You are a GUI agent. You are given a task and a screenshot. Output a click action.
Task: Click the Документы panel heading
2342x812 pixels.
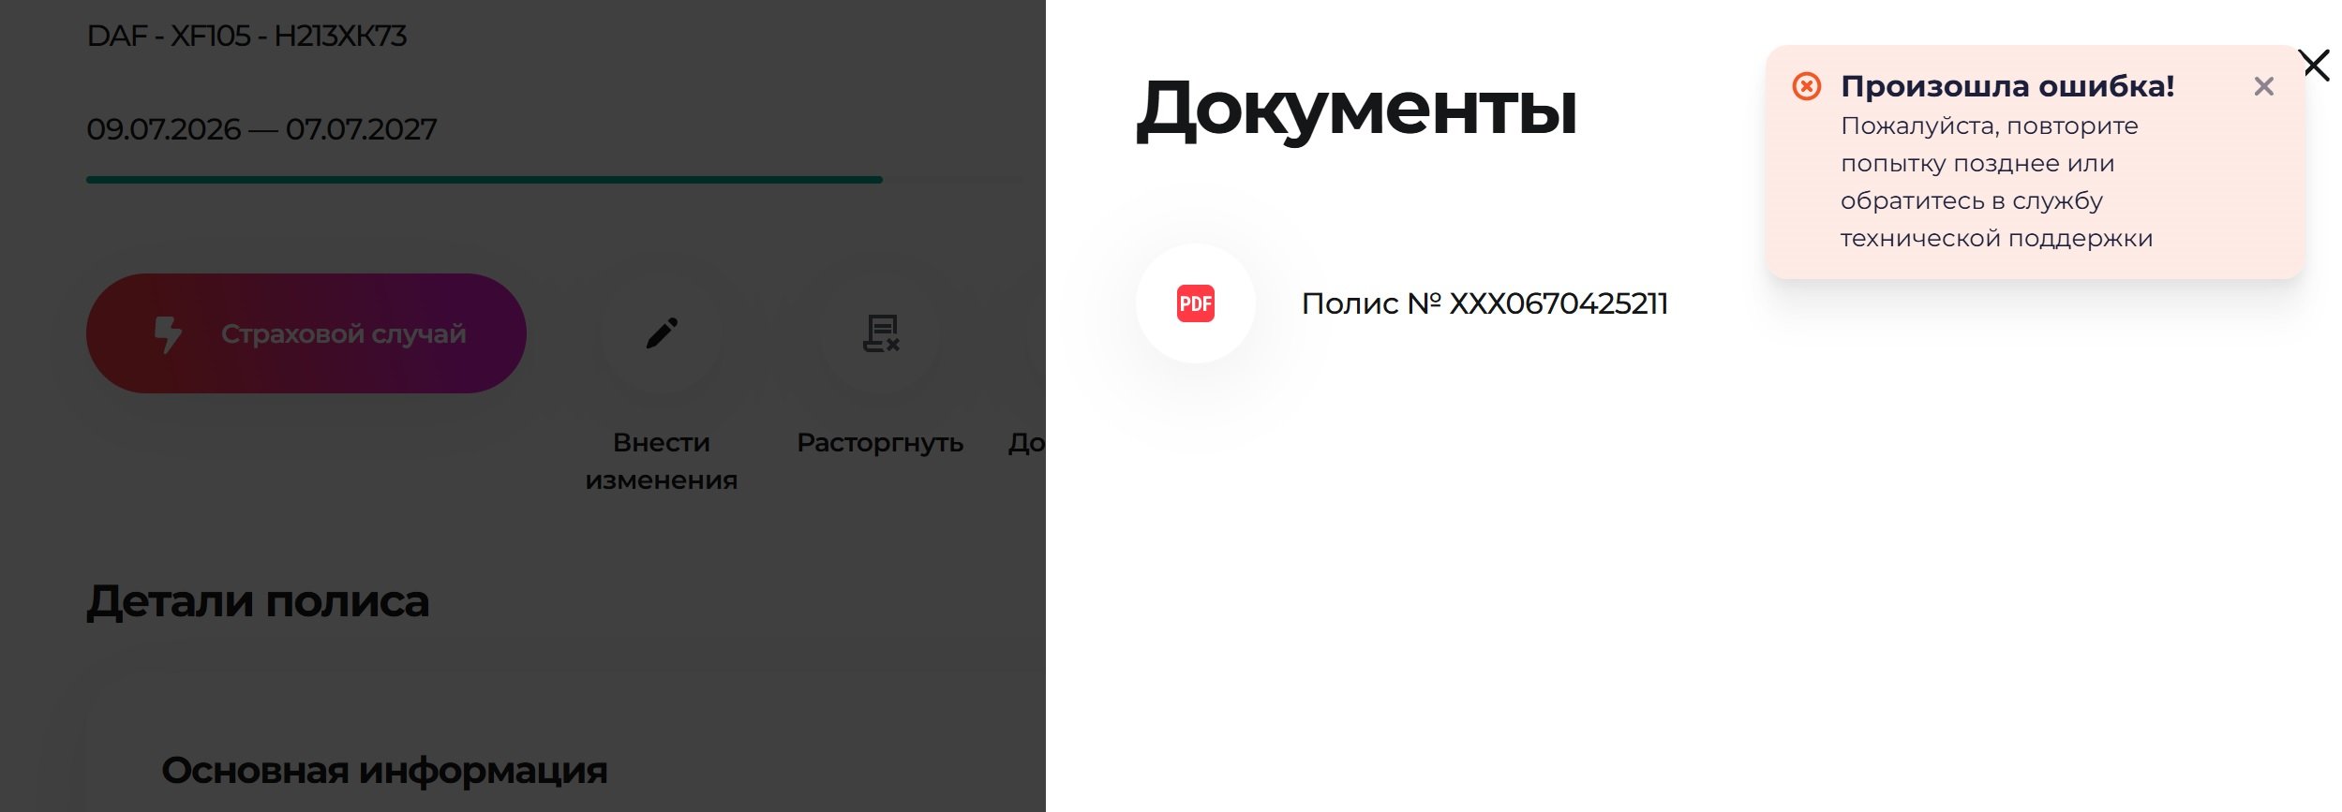tap(1357, 109)
